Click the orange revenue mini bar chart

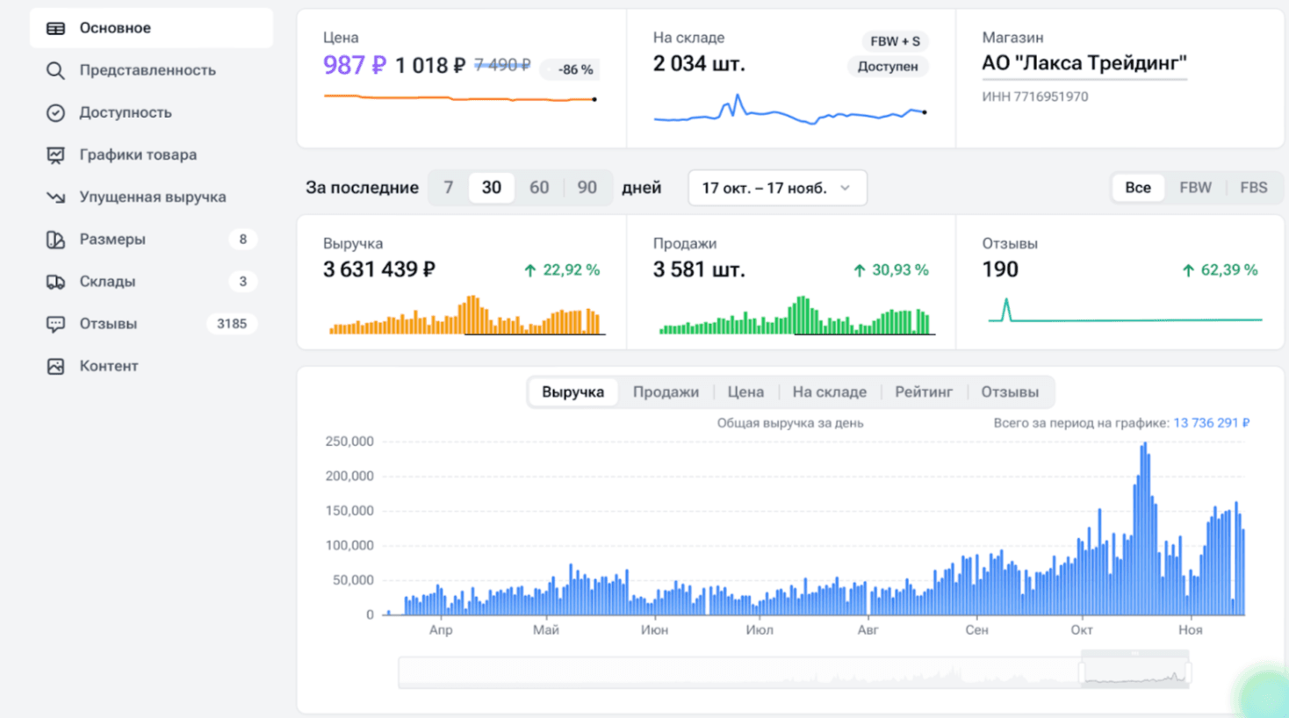[467, 315]
